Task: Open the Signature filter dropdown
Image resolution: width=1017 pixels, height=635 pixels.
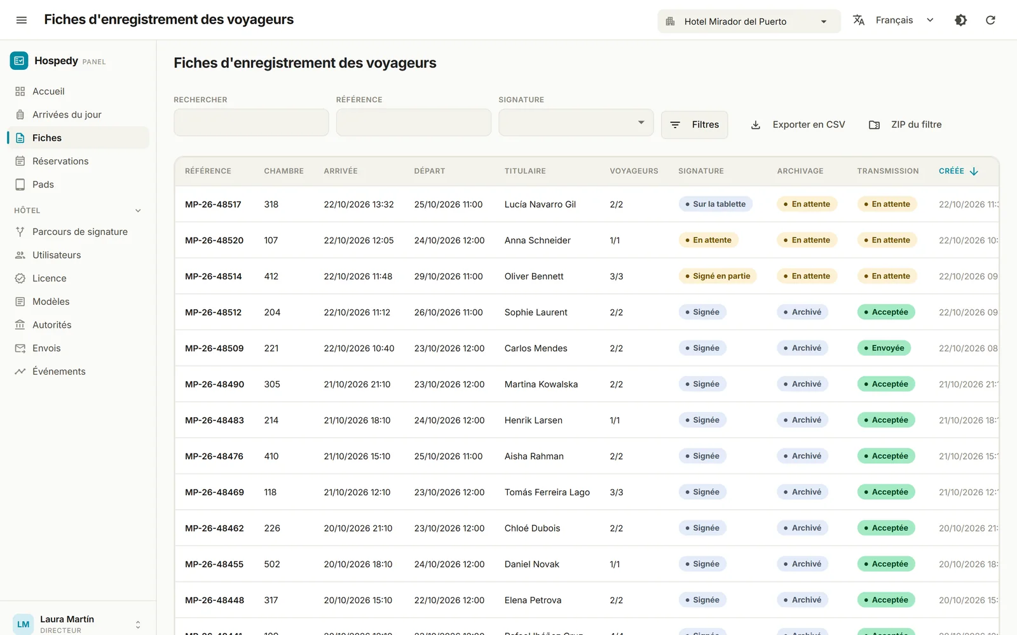Action: [x=576, y=123]
